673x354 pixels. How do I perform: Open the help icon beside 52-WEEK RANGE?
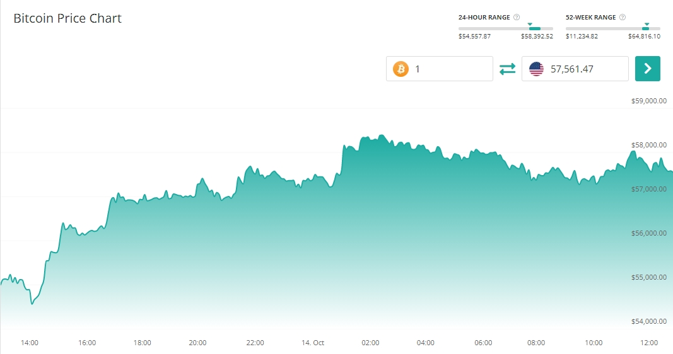pyautogui.click(x=623, y=18)
